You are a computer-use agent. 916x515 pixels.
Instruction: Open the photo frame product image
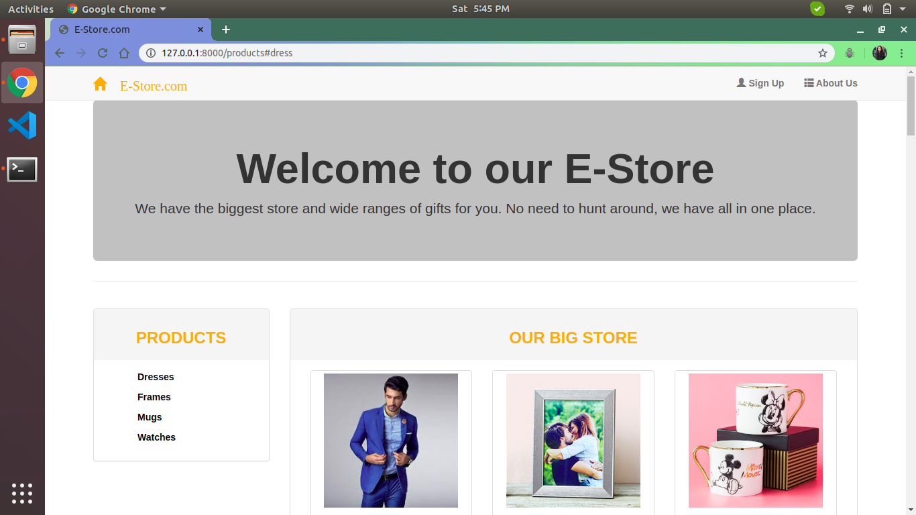point(573,441)
